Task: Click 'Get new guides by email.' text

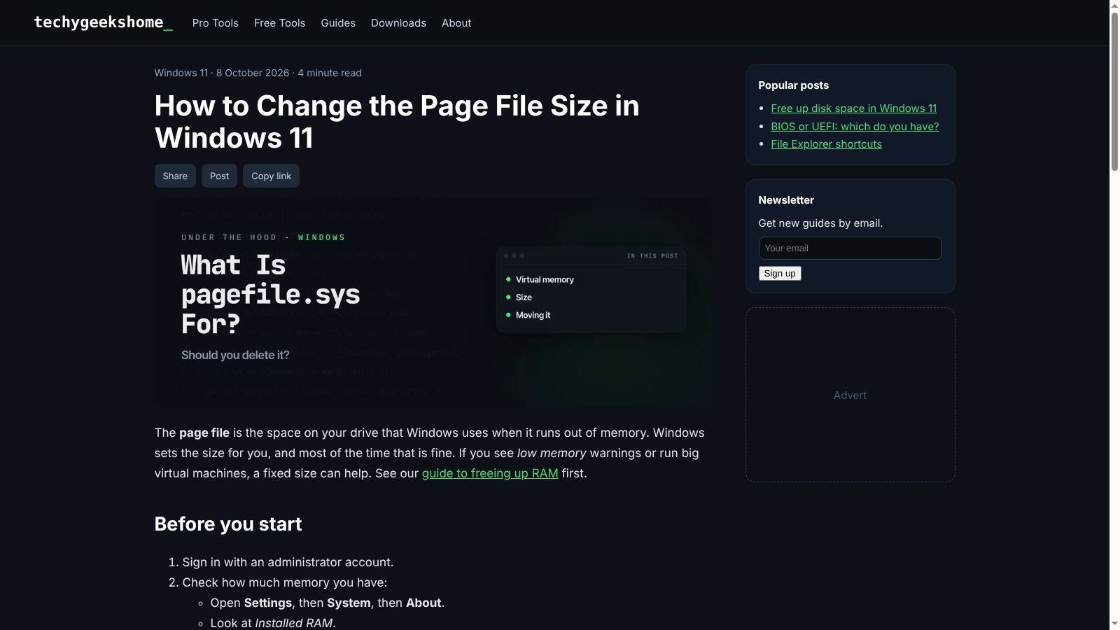Action: click(x=820, y=223)
